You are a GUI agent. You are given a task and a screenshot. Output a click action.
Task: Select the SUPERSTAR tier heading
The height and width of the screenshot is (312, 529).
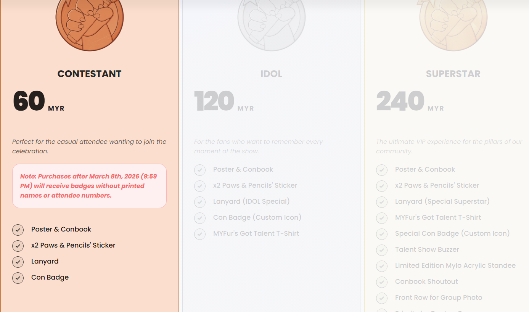453,74
